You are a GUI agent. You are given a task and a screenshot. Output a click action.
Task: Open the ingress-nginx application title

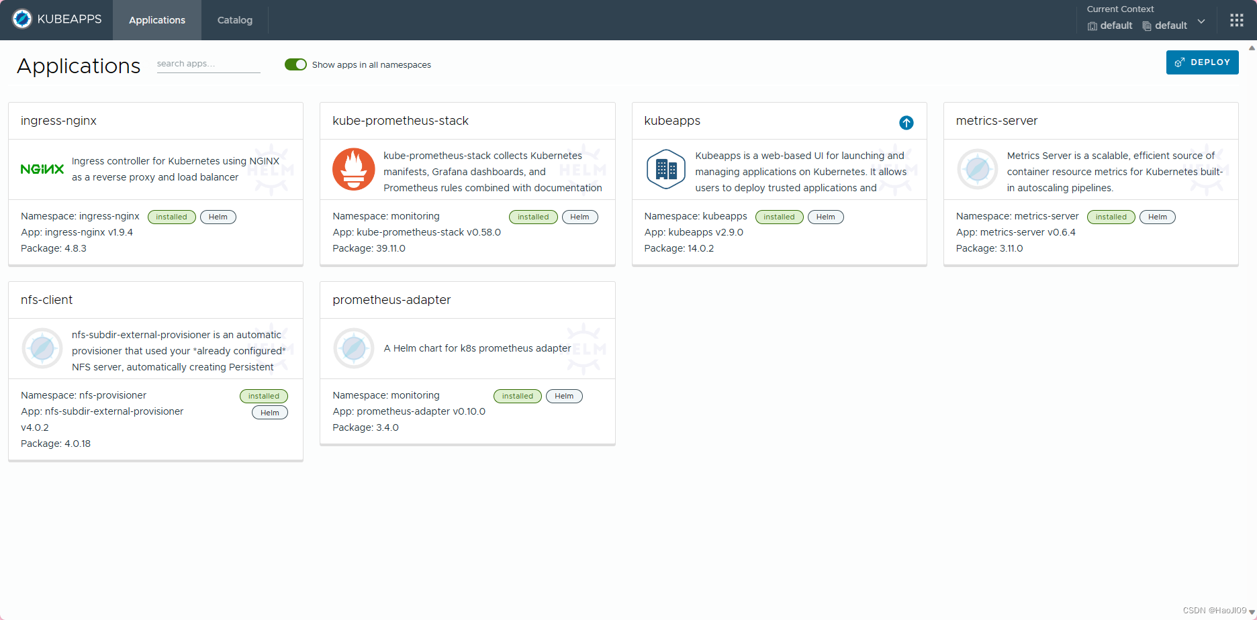pos(58,121)
